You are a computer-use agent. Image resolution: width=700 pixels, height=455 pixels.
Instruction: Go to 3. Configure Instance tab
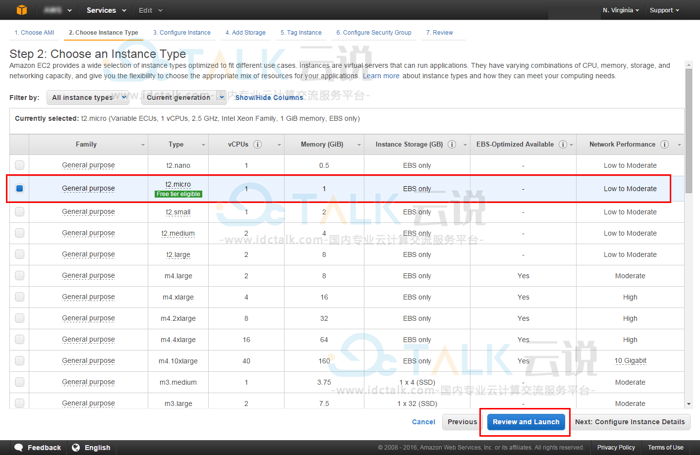point(181,33)
